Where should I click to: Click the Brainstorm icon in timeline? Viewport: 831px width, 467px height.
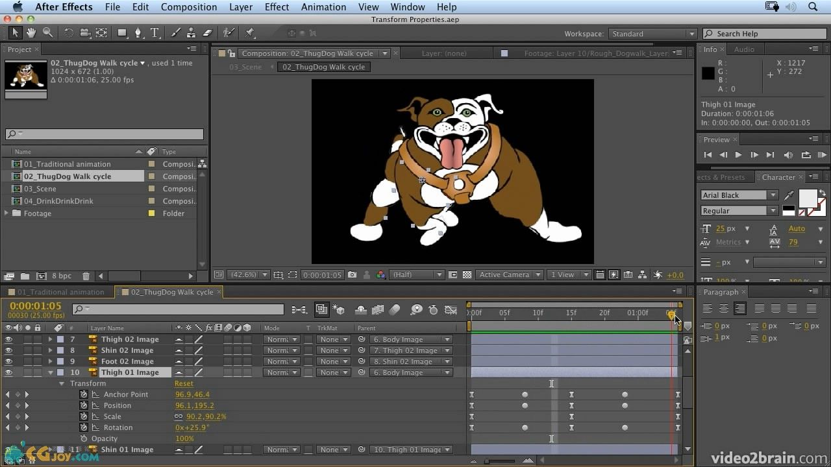417,310
